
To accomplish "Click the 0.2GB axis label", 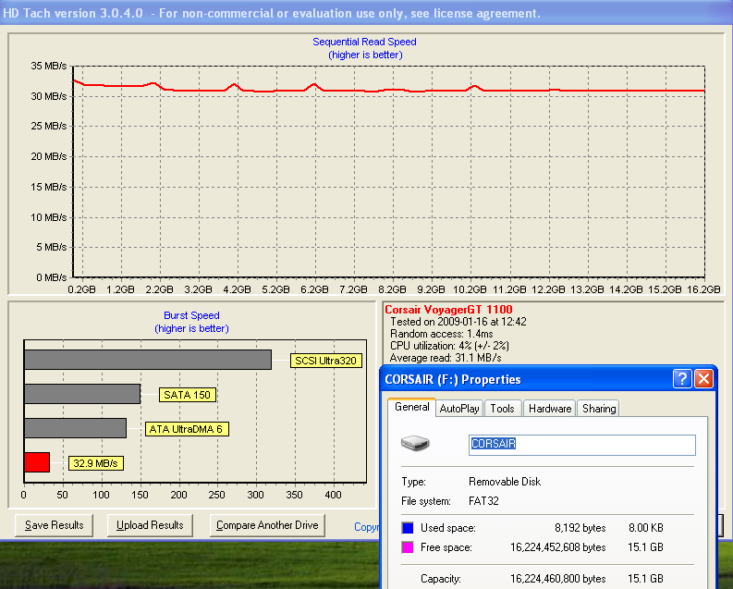I will (x=82, y=289).
